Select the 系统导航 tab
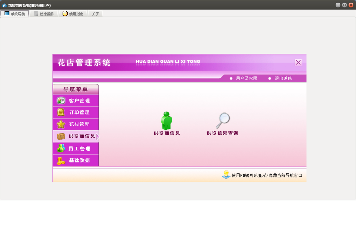Viewport: 356px width, 231px height. (x=15, y=14)
